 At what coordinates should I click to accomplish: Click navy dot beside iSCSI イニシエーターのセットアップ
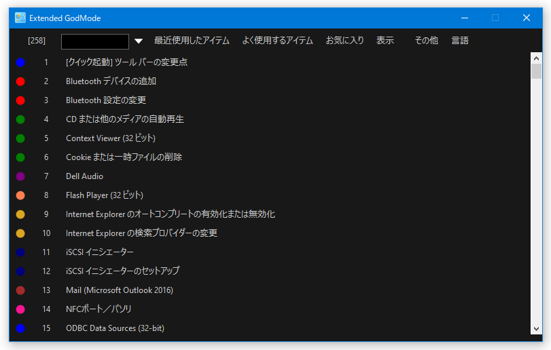click(20, 271)
